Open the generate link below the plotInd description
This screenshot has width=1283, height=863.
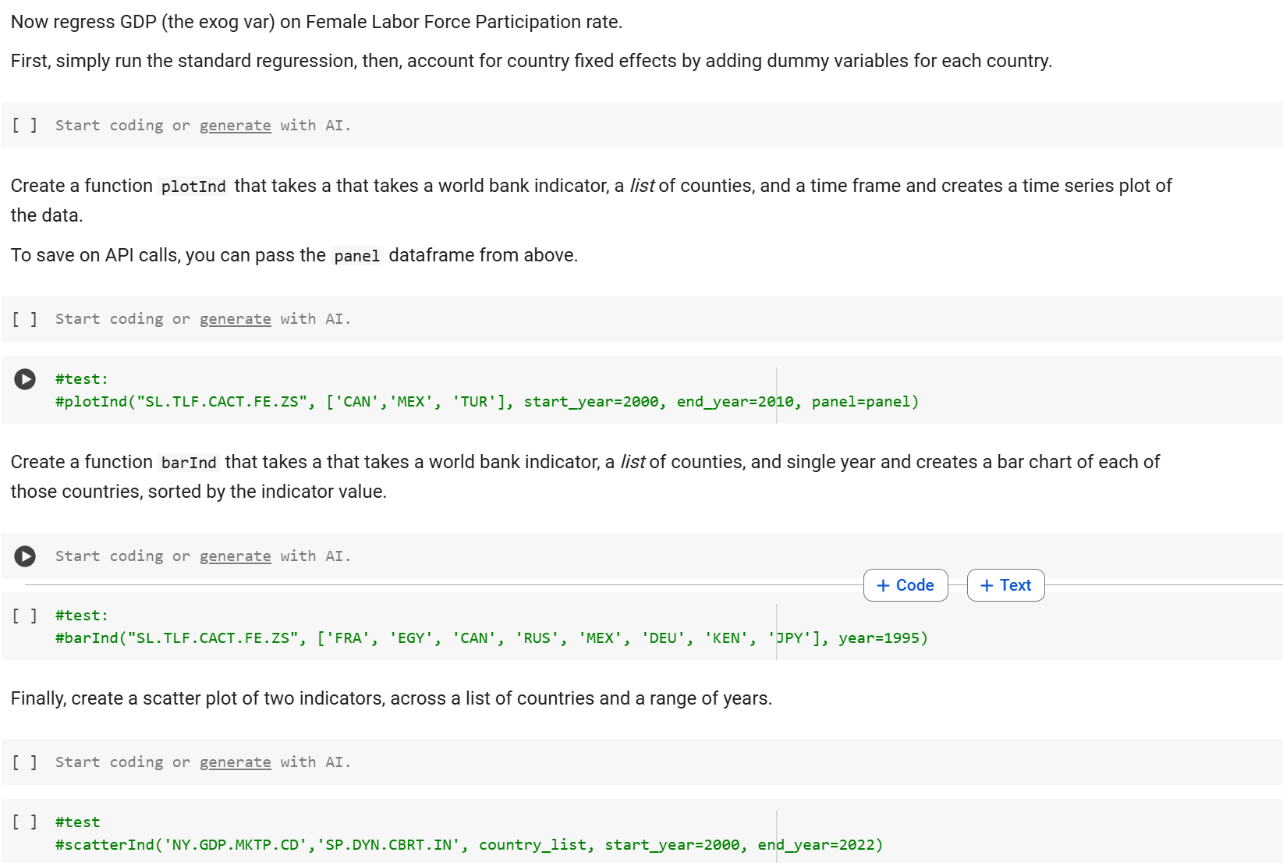tap(236, 319)
